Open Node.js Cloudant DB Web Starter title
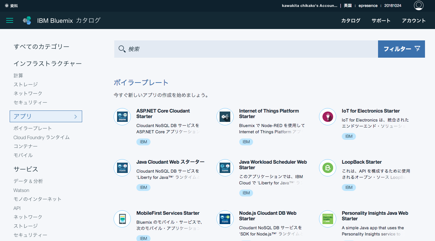435x241 pixels. pos(268,216)
